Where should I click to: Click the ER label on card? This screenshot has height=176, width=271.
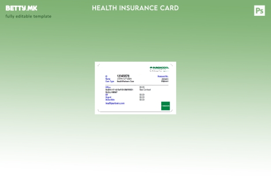107,95
